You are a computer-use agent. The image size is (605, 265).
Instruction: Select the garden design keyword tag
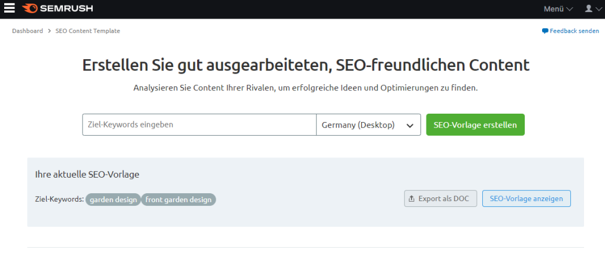[x=113, y=200]
